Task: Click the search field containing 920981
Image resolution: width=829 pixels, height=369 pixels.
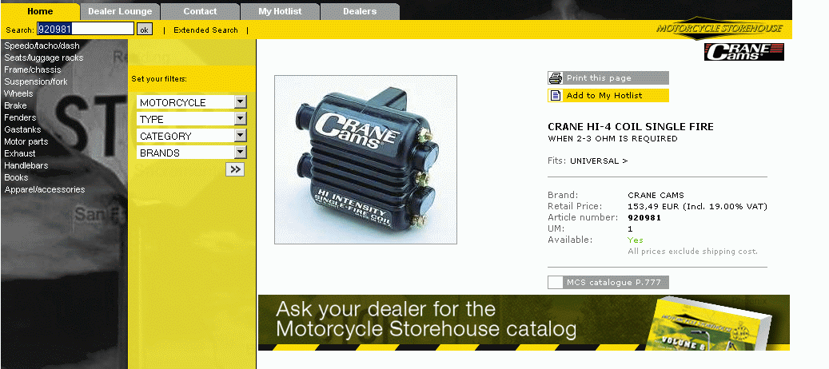Action: pos(85,30)
